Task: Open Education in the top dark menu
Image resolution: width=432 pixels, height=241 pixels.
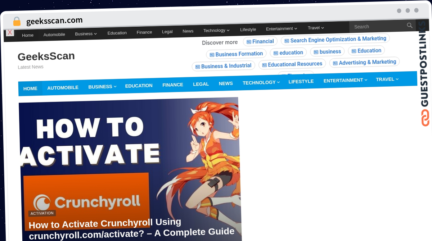Action: coord(117,33)
